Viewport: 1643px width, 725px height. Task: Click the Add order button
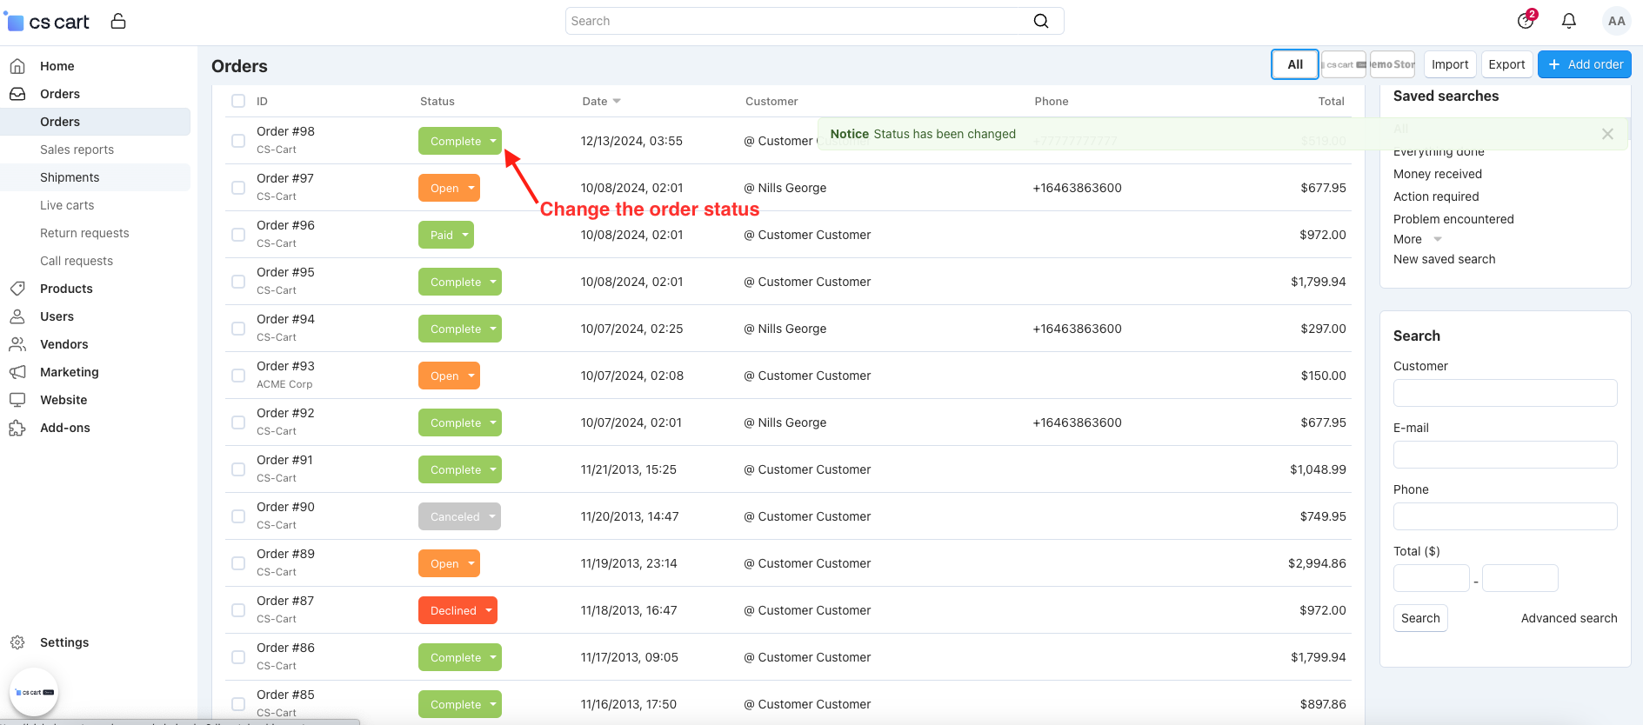click(1584, 64)
